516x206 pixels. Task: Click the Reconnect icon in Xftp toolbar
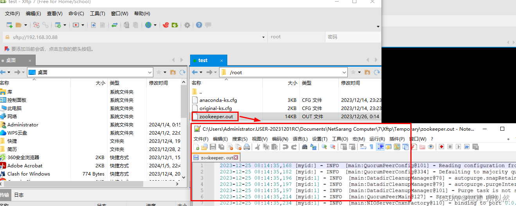(x=45, y=25)
